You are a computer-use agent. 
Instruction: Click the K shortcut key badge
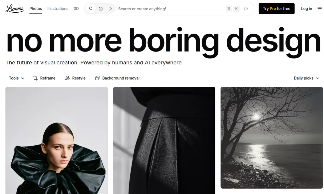point(236,9)
